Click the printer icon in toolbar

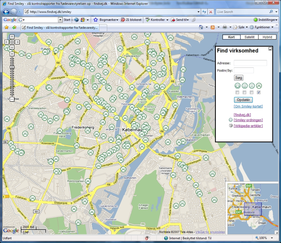(x=225, y=27)
